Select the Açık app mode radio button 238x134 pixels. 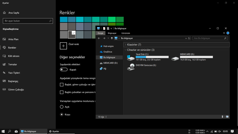coord(62,107)
